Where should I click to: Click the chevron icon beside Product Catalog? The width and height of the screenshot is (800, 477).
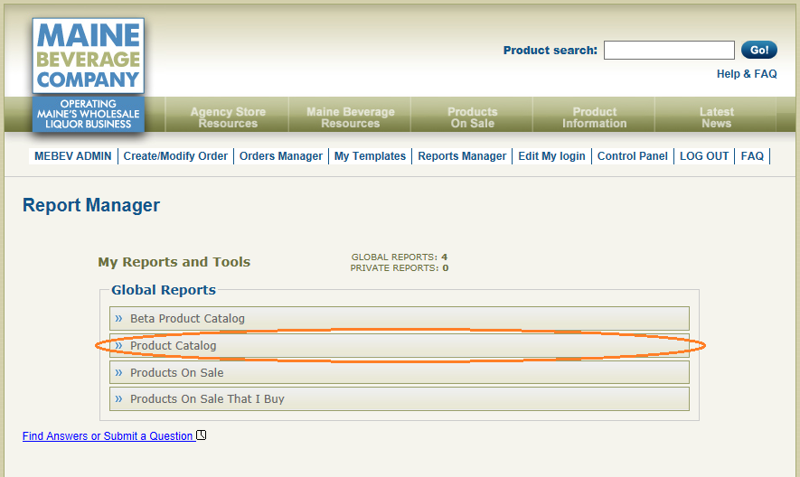coord(119,345)
